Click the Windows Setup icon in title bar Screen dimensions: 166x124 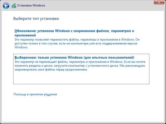point(14,5)
